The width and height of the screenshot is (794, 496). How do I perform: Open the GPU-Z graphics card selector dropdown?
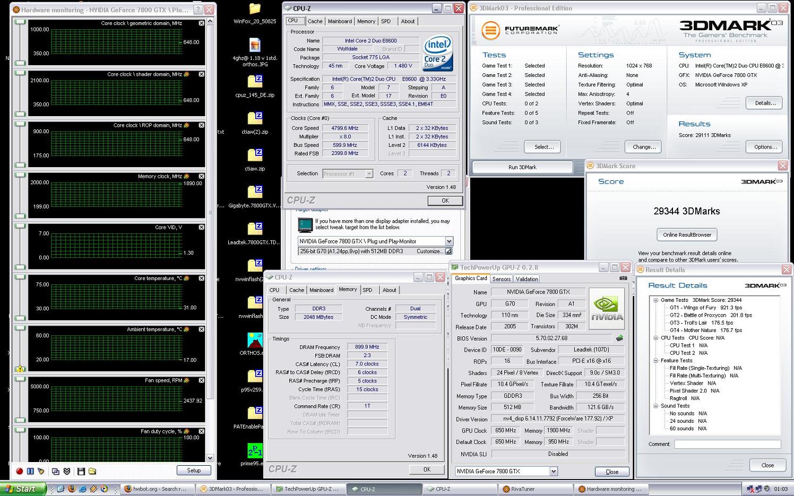coord(554,471)
